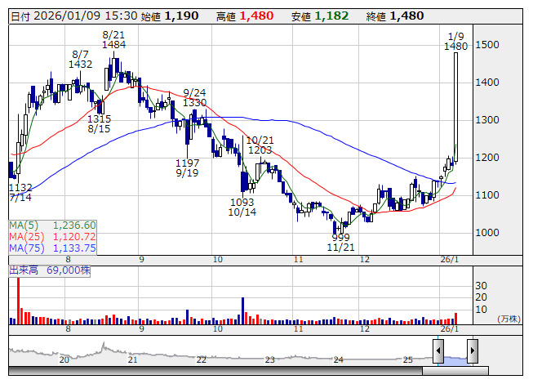
Task: Click the 1132 7/14 low annotation
Action: pos(20,193)
